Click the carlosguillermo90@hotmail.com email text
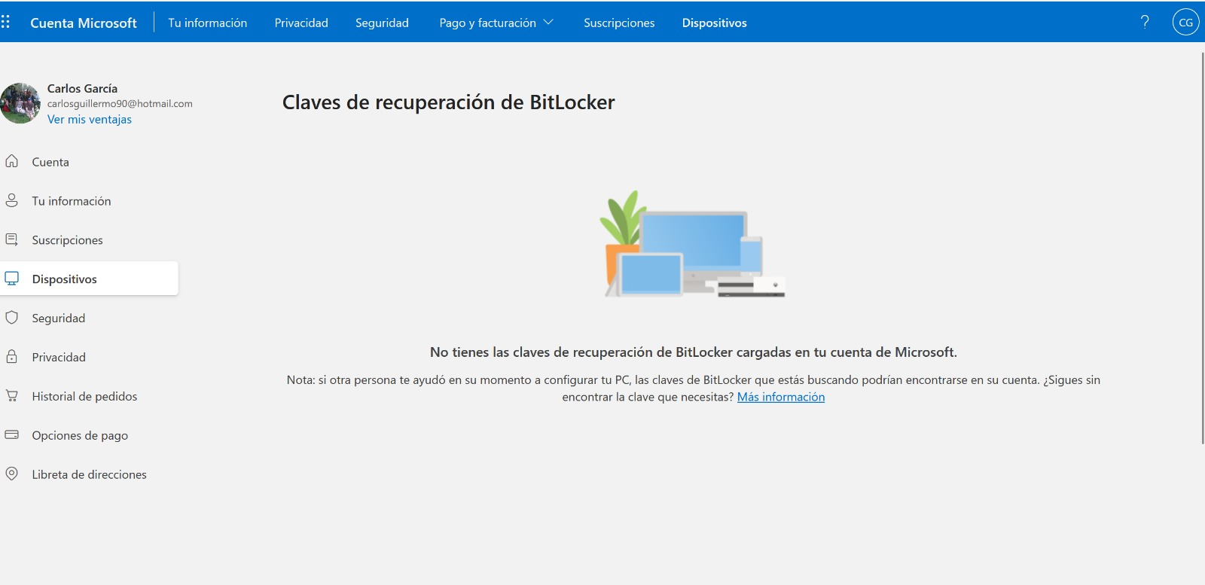The width and height of the screenshot is (1205, 585). pyautogui.click(x=120, y=103)
